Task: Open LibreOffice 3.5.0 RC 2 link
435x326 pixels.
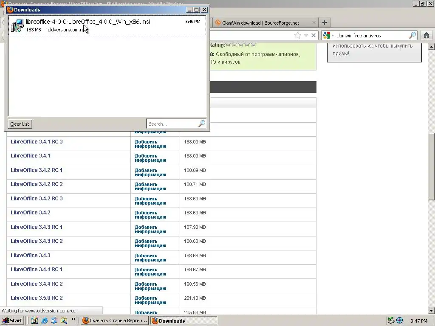Action: [37, 298]
